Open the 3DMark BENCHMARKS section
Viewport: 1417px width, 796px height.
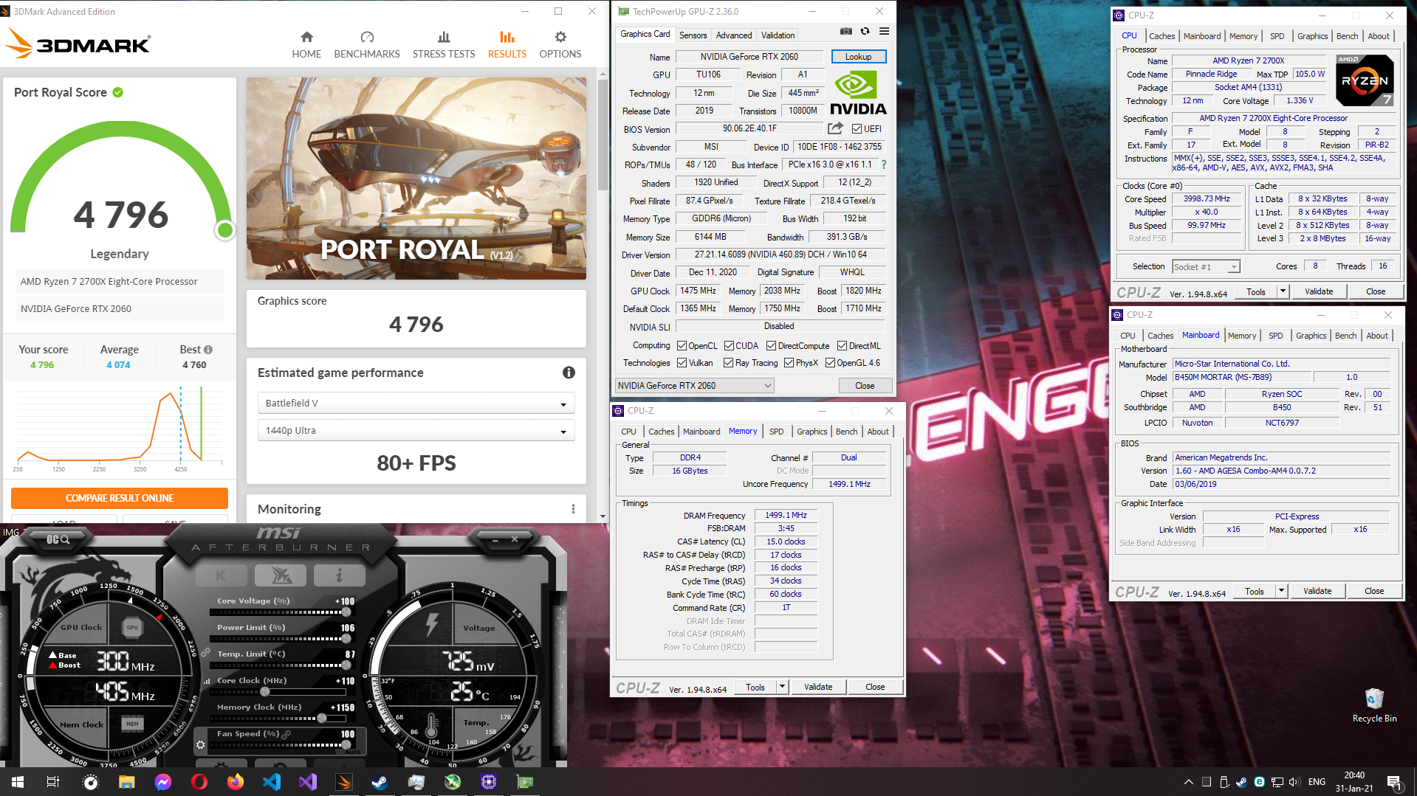(x=367, y=45)
